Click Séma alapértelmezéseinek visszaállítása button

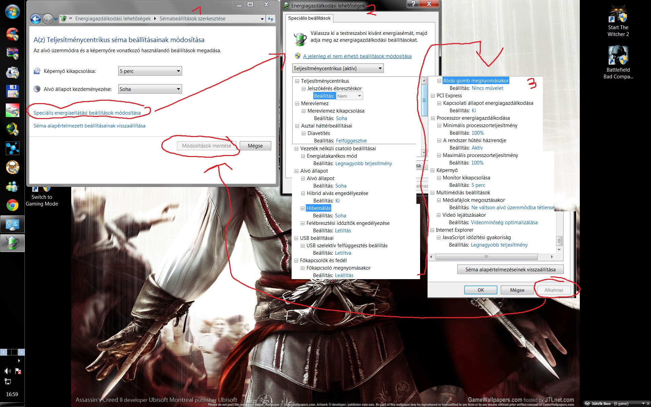510,270
